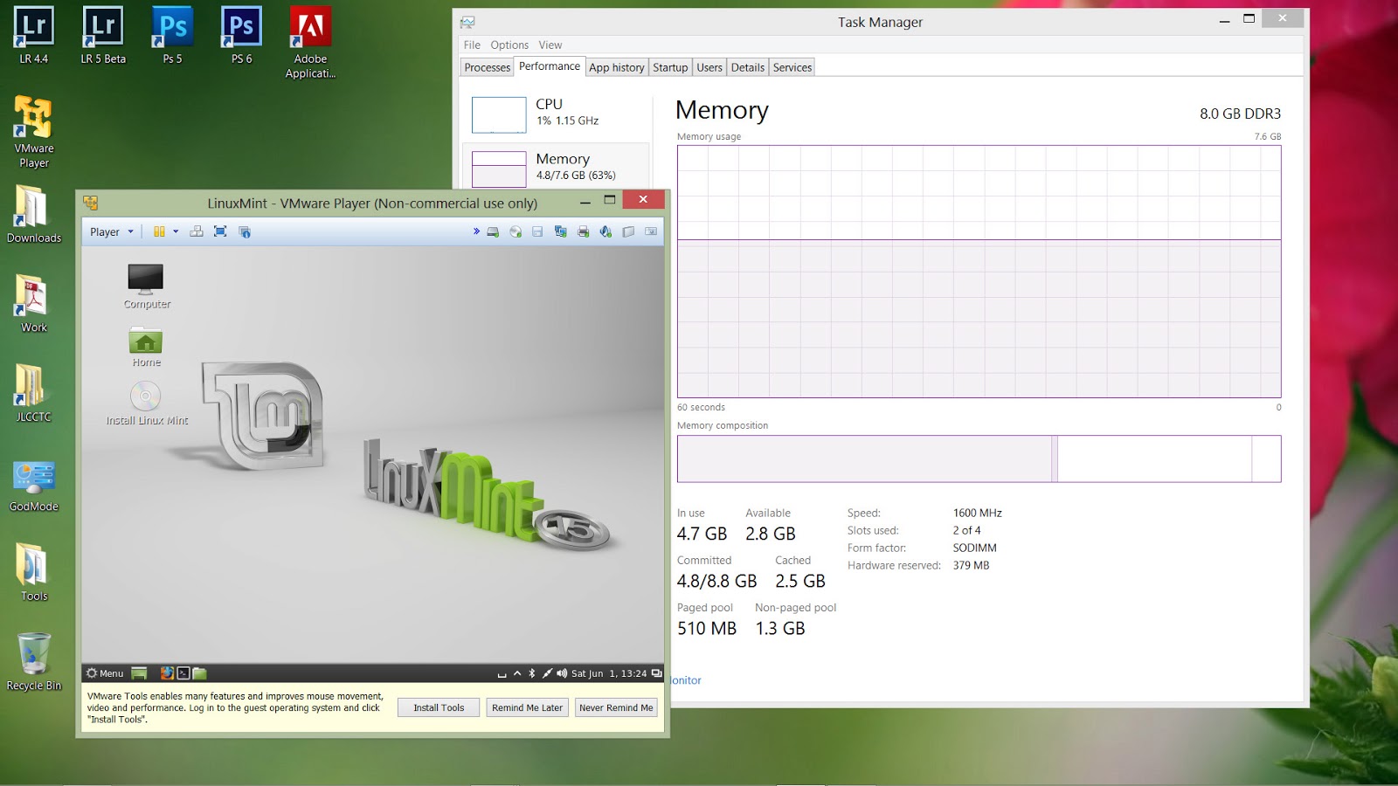Click the CD/DVD drive device icon in VMware

[x=516, y=231]
